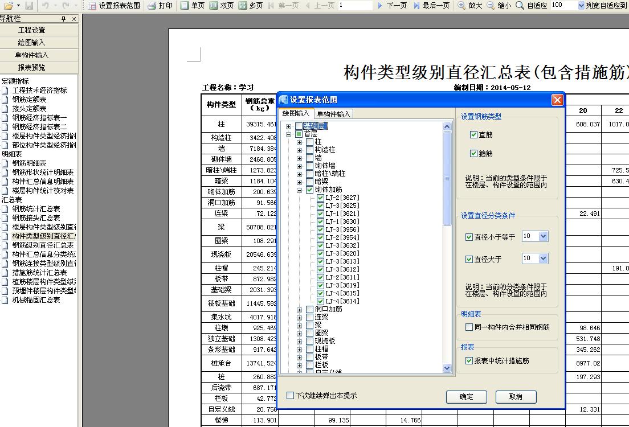Image resolution: width=629 pixels, height=427 pixels.
Task: Uncheck LJ-2[3627] item checkbox
Action: tap(320, 198)
